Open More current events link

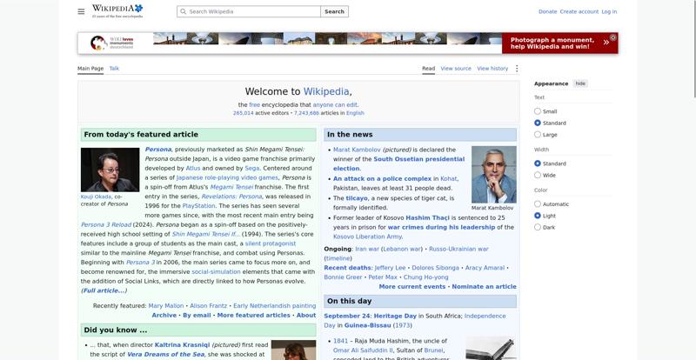pos(412,287)
